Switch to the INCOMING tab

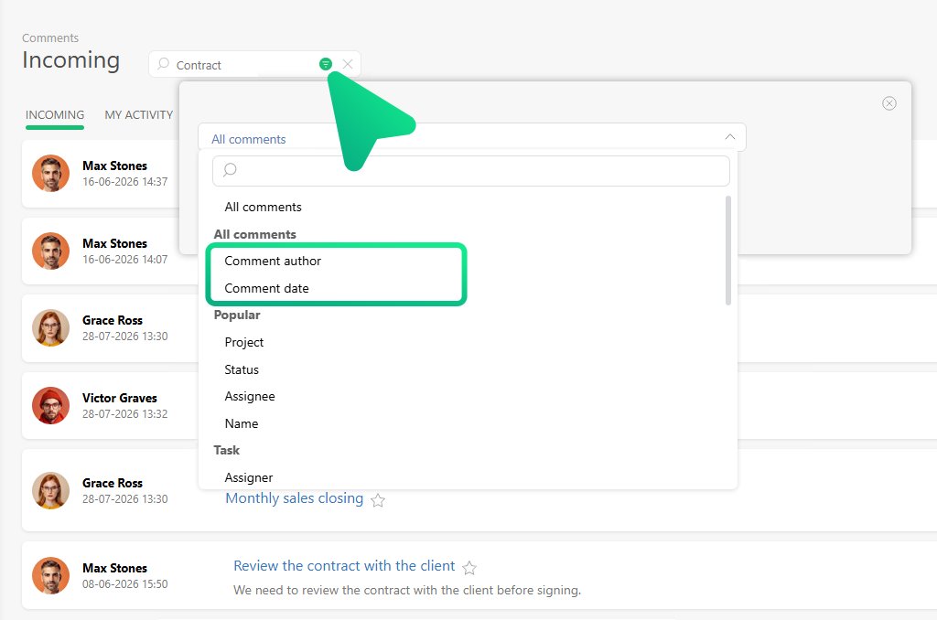pyautogui.click(x=55, y=114)
